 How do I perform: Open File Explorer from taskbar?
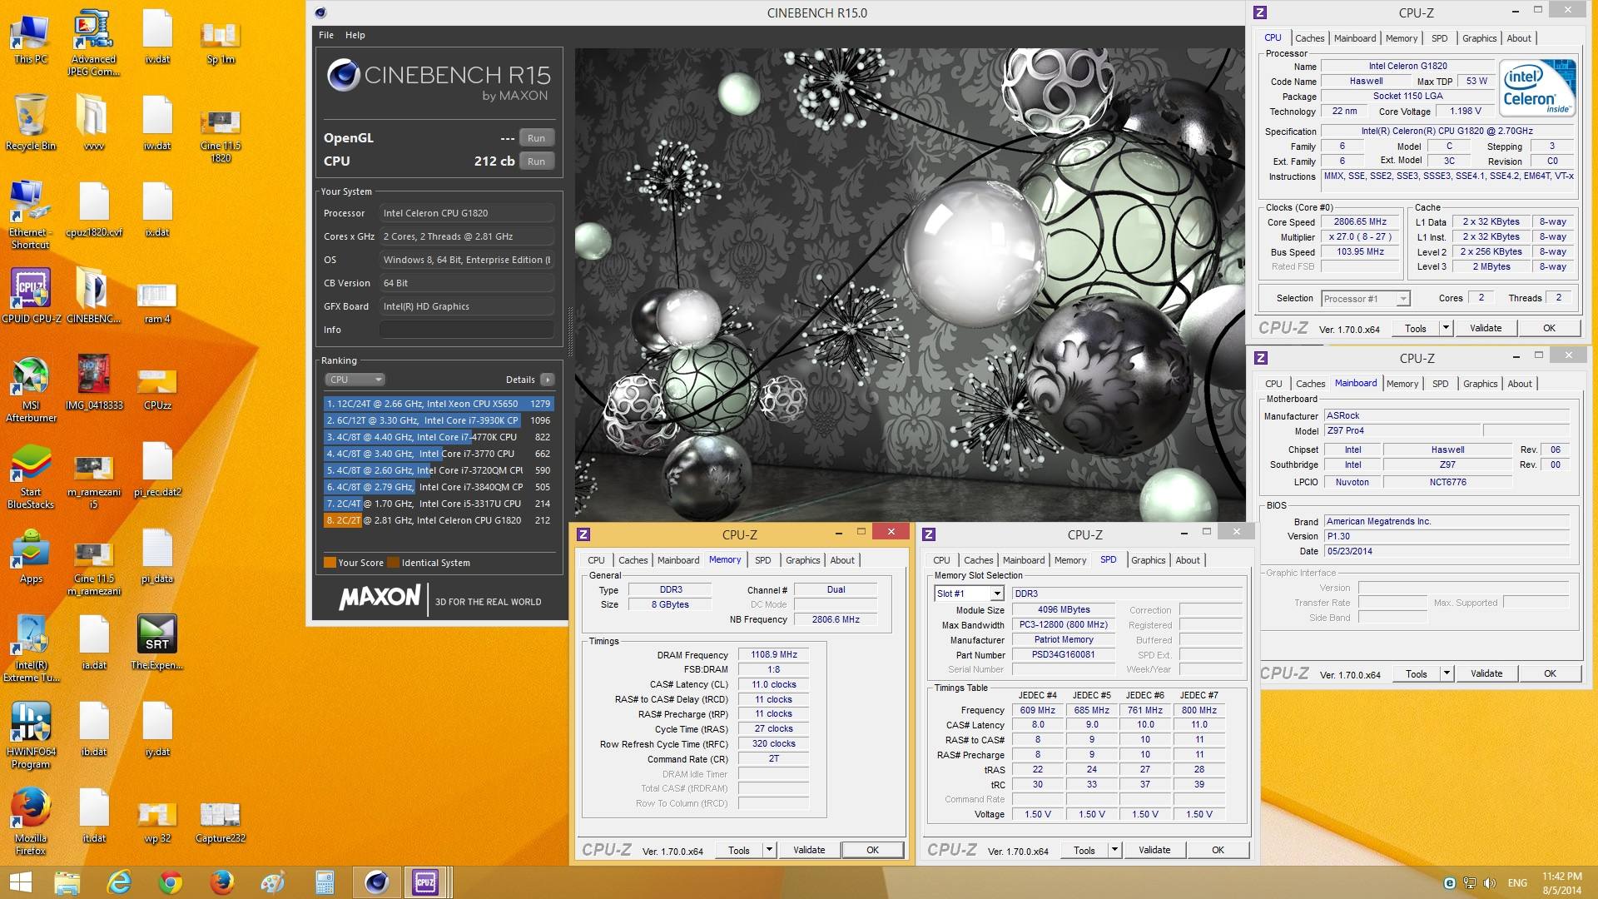67,882
